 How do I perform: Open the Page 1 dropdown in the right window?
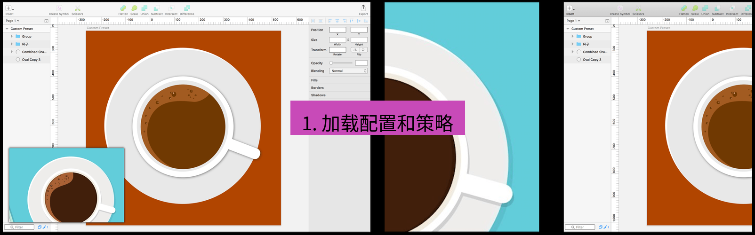pos(573,21)
